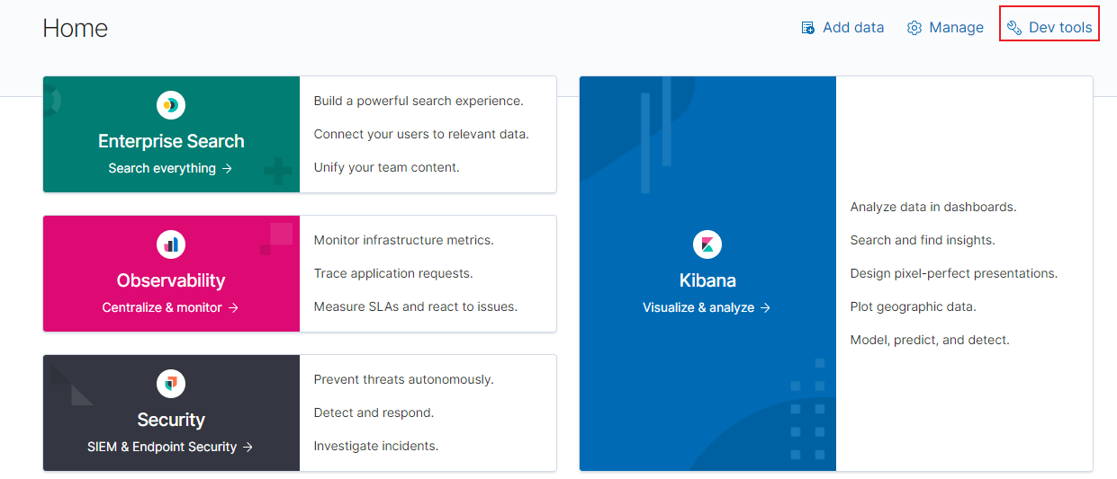The height and width of the screenshot is (479, 1117).
Task: Click the Manage gear icon
Action: pyautogui.click(x=914, y=28)
